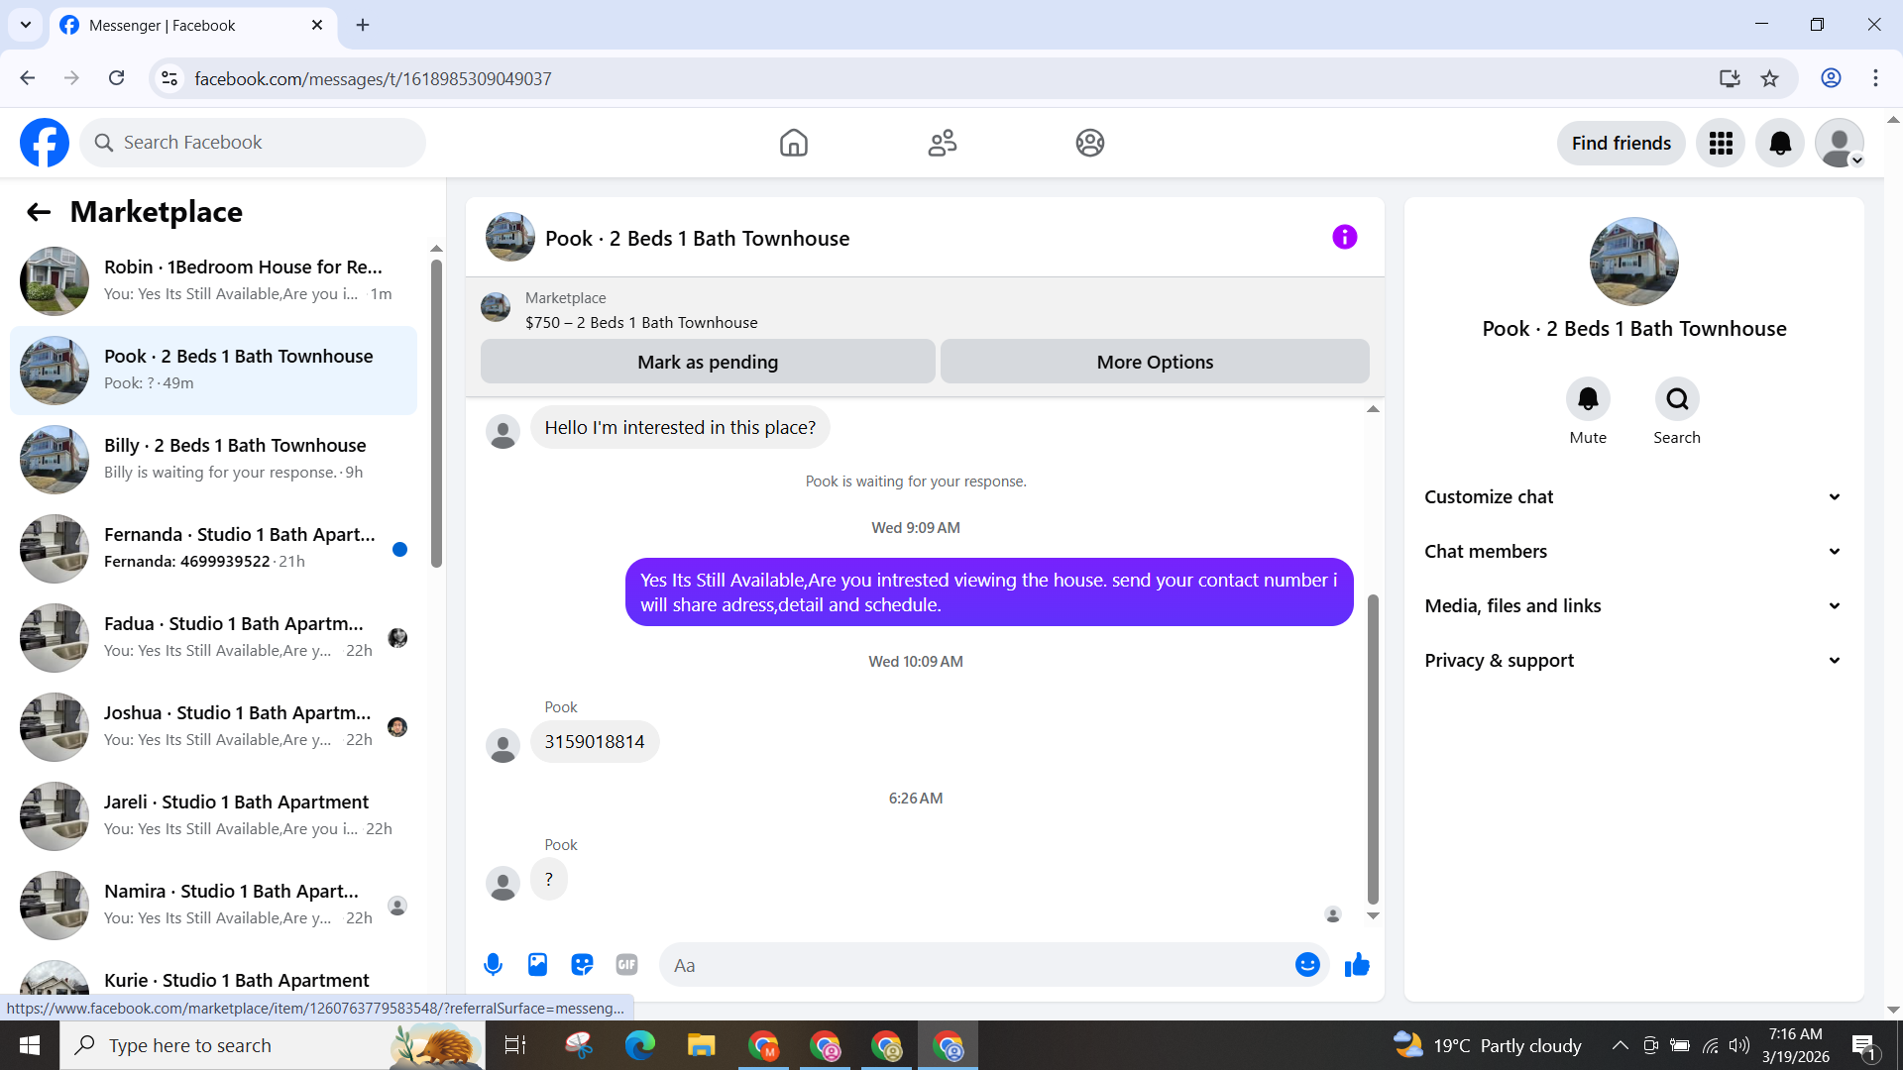Click the voice clip microphone icon
This screenshot has width=1903, height=1070.
tap(493, 964)
